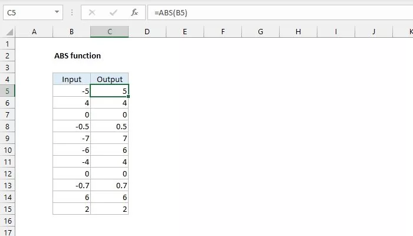Select the output cell showing 0.7
413x236 pixels.
109,185
